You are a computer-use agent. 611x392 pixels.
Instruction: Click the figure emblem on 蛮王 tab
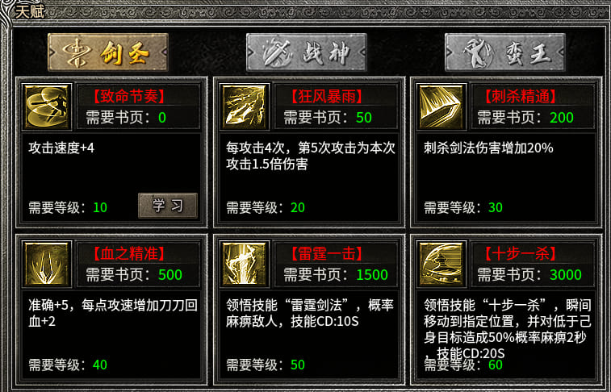(x=477, y=53)
